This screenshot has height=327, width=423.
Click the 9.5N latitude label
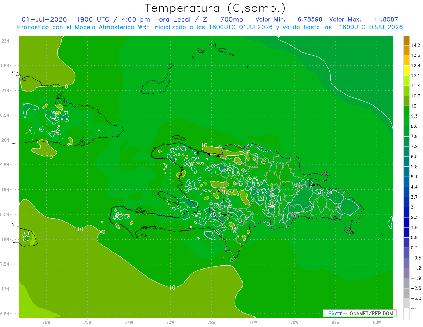click(5, 165)
